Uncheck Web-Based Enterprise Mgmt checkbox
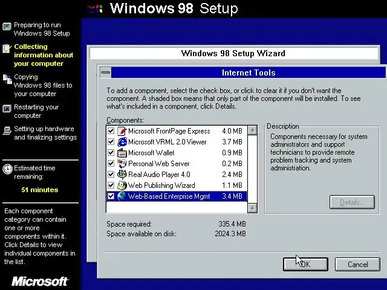 click(111, 196)
